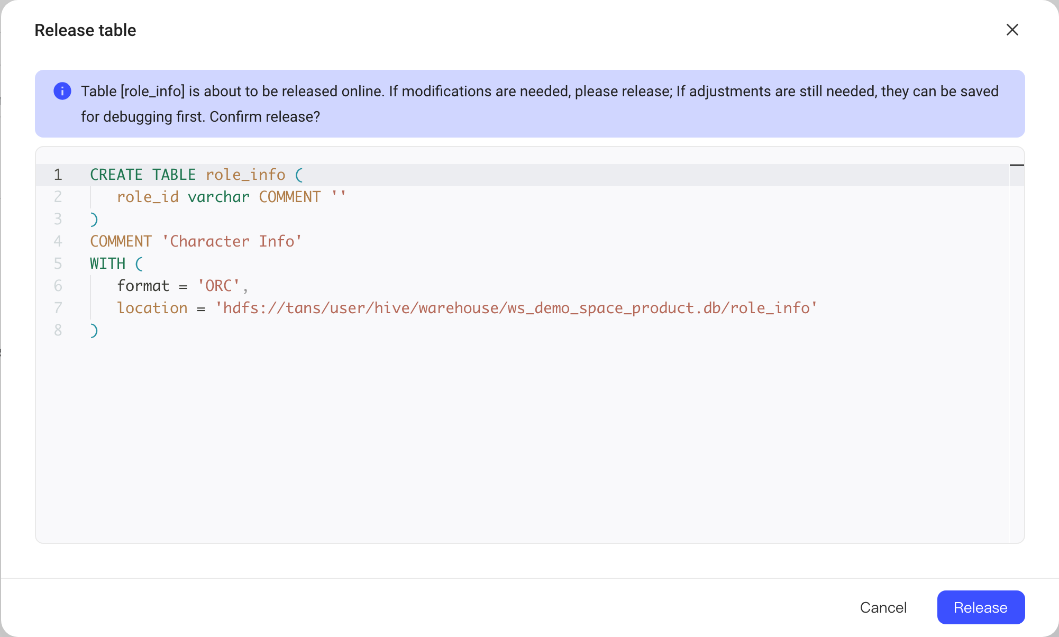Viewport: 1059px width, 637px height.
Task: Click the role_id varchar COMMENT line
Action: tap(232, 197)
